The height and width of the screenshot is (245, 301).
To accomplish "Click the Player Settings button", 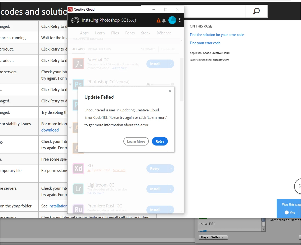I will pos(213,237).
